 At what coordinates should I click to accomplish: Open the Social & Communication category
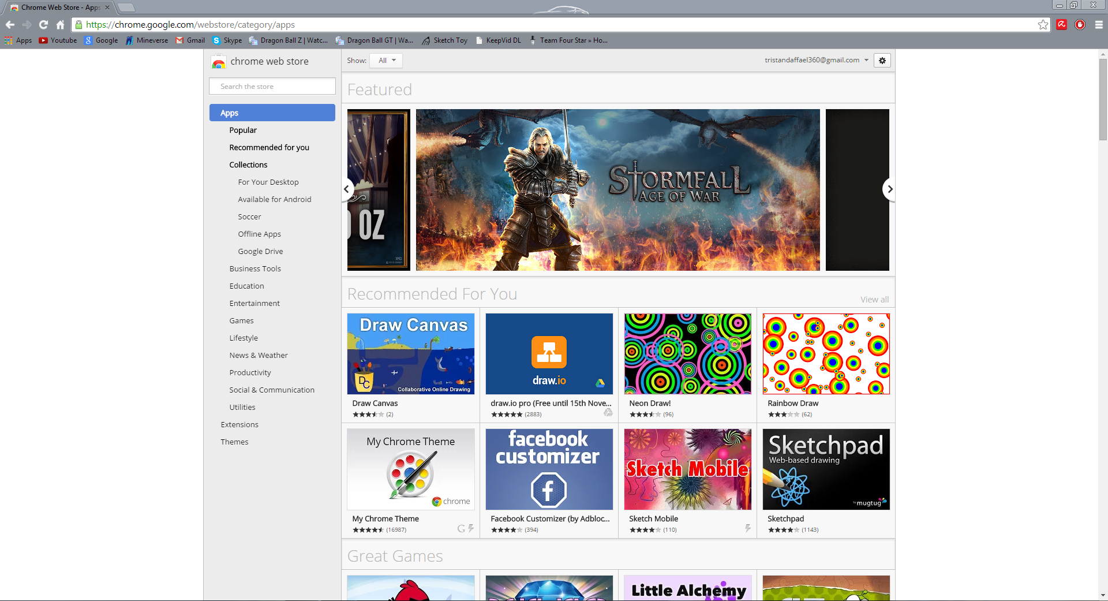pyautogui.click(x=272, y=390)
